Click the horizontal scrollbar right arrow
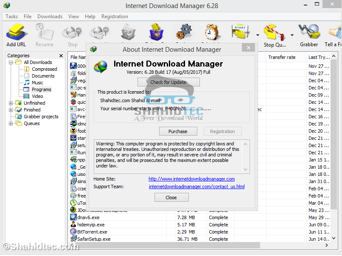342x256 pixels. click(327, 245)
